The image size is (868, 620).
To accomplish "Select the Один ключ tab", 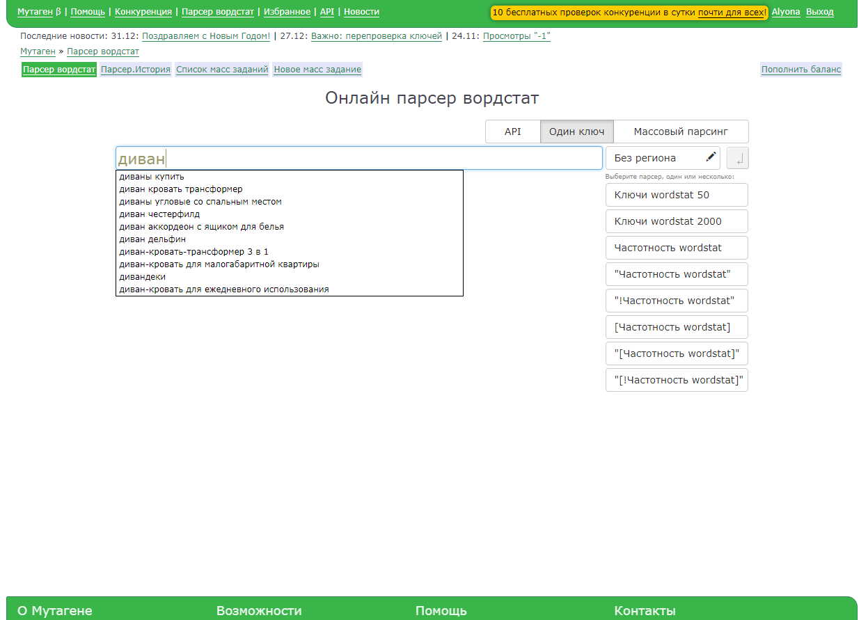I will tap(576, 132).
